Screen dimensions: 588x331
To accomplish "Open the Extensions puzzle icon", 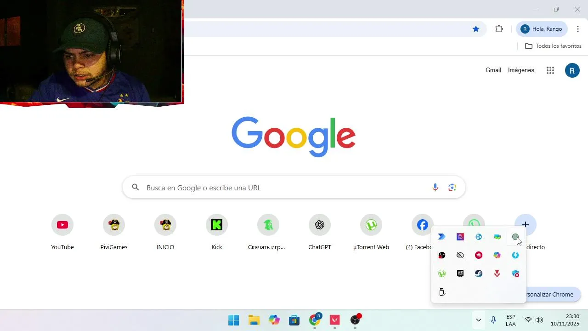I will 499,29.
